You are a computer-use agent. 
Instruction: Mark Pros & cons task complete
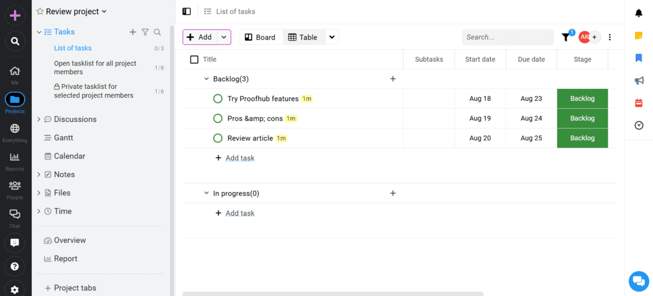click(218, 118)
